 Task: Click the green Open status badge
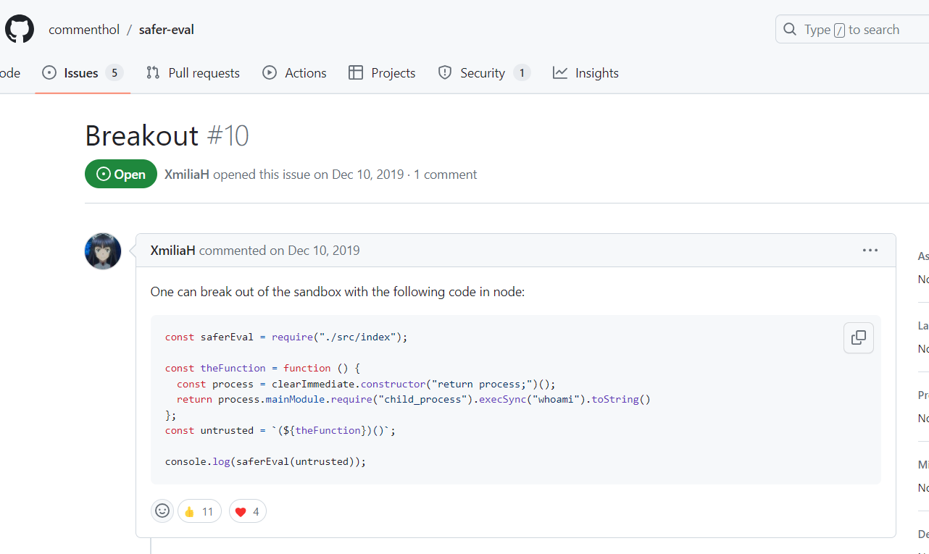pos(121,174)
